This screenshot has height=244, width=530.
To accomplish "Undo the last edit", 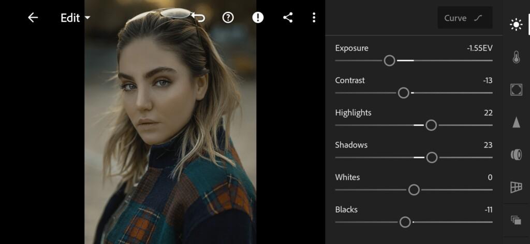I will (x=198, y=17).
